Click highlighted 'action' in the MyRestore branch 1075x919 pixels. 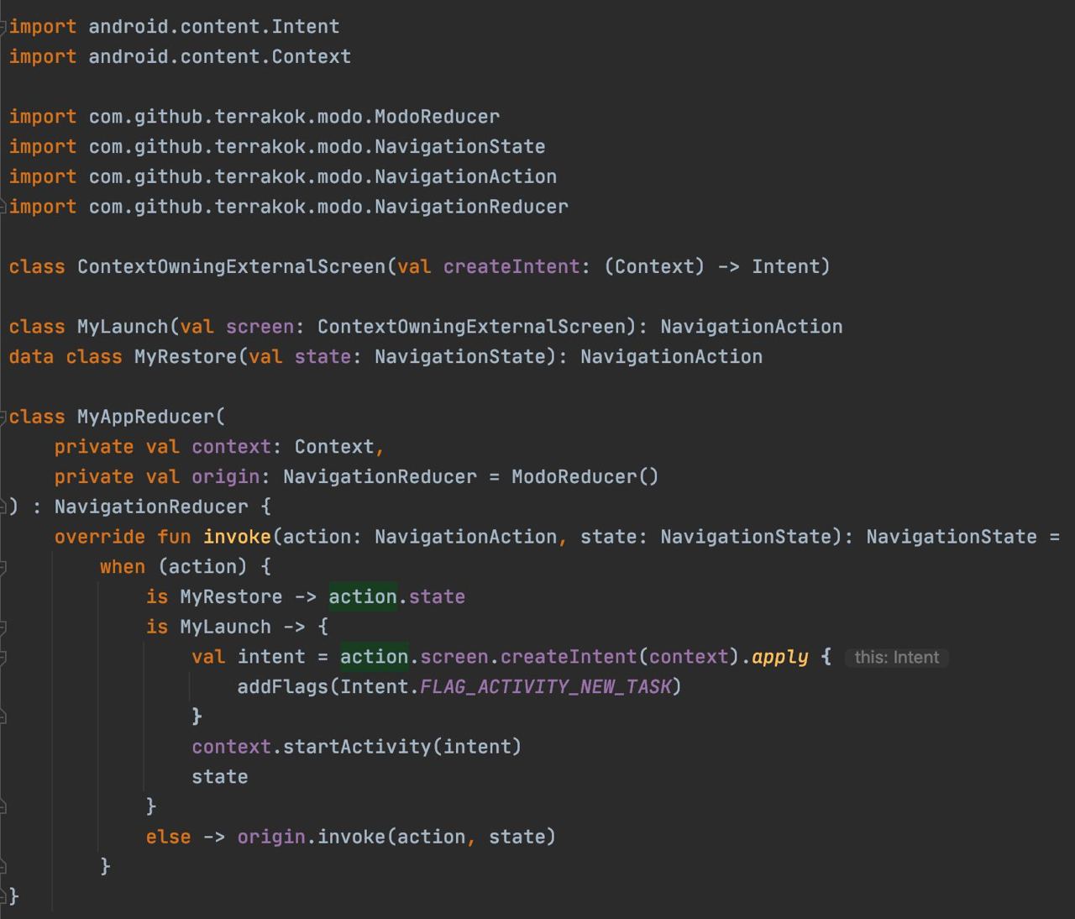[363, 597]
